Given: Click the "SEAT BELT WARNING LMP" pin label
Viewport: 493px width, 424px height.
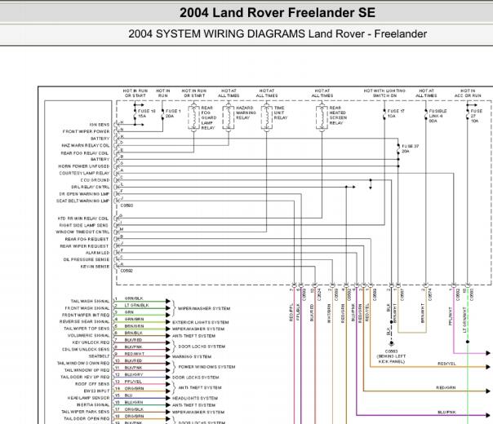Looking at the screenshot, I should pos(83,201).
